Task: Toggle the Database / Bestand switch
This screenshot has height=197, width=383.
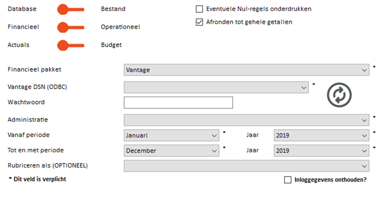Action: click(71, 9)
